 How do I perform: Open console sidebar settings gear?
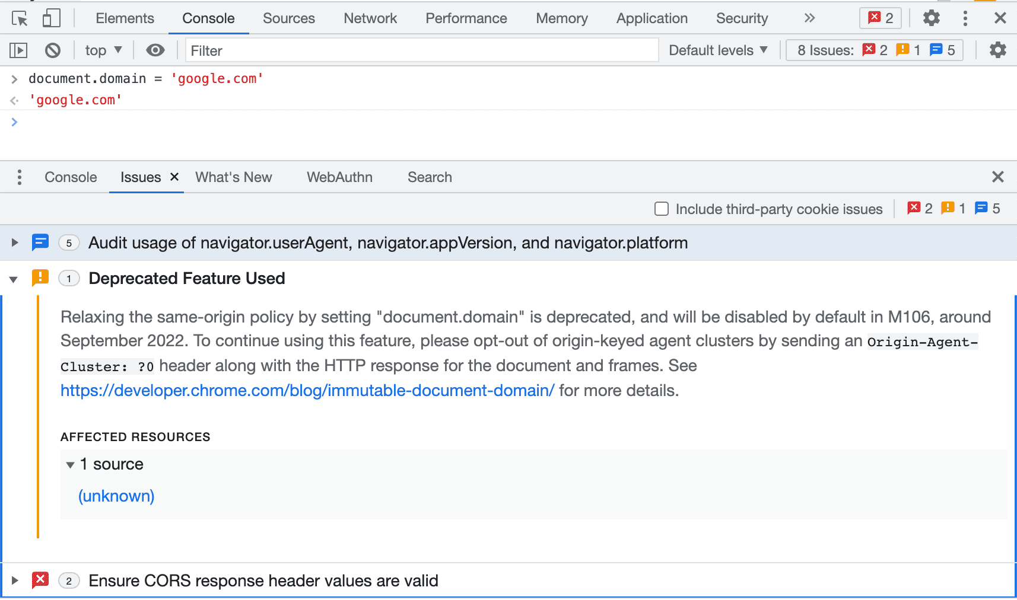click(997, 50)
